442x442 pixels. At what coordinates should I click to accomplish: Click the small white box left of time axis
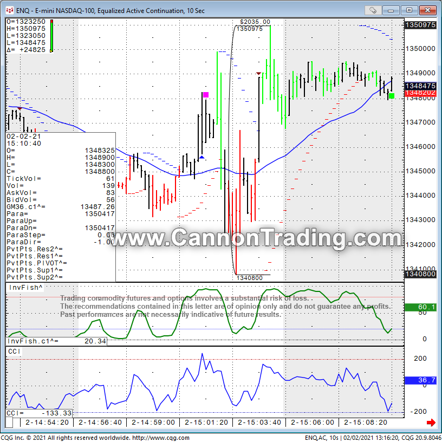(9, 422)
